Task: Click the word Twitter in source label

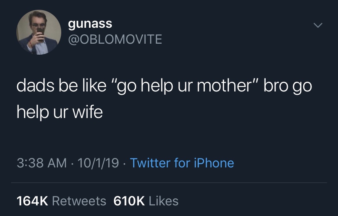Action: 150,163
